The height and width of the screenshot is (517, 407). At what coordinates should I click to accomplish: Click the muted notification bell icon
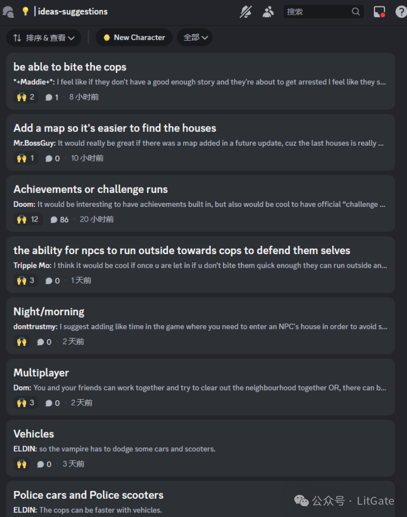pos(245,12)
